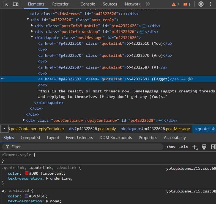Toggle the .cls element classes button
This screenshot has height=204, width=216.
coord(183,147)
